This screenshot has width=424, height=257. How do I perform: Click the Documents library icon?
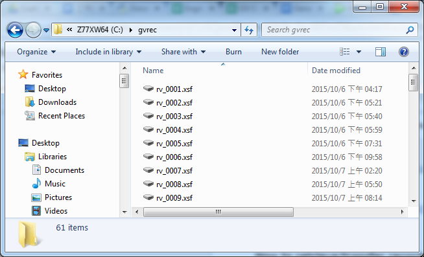(x=36, y=170)
